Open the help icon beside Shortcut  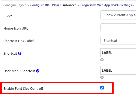tap(20, 53)
